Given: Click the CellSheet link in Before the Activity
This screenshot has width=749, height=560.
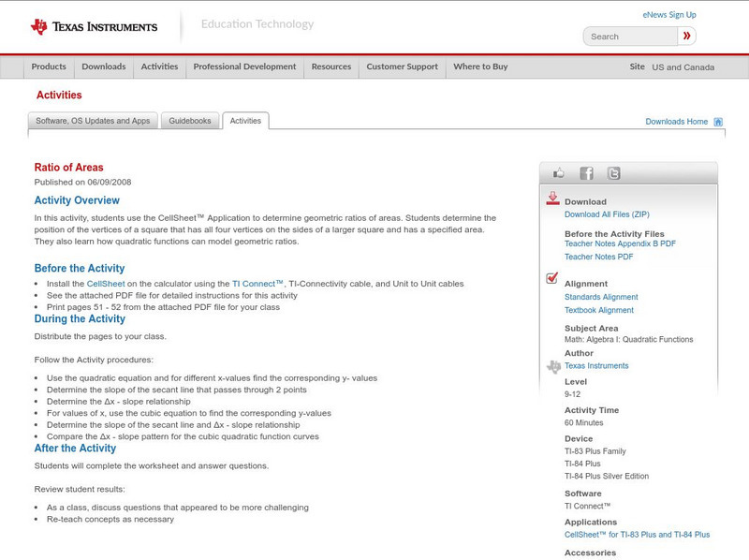Looking at the screenshot, I should (106, 284).
